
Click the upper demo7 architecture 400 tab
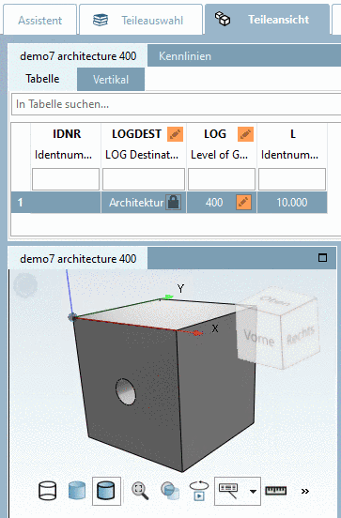point(78,55)
